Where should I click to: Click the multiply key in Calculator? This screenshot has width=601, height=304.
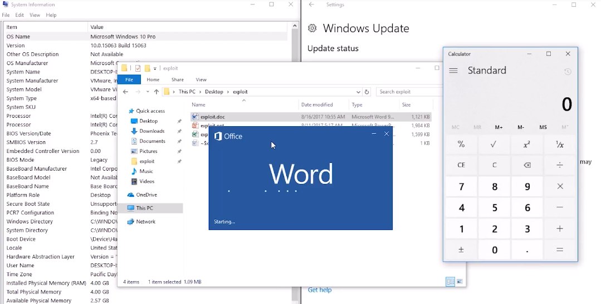pyautogui.click(x=560, y=187)
